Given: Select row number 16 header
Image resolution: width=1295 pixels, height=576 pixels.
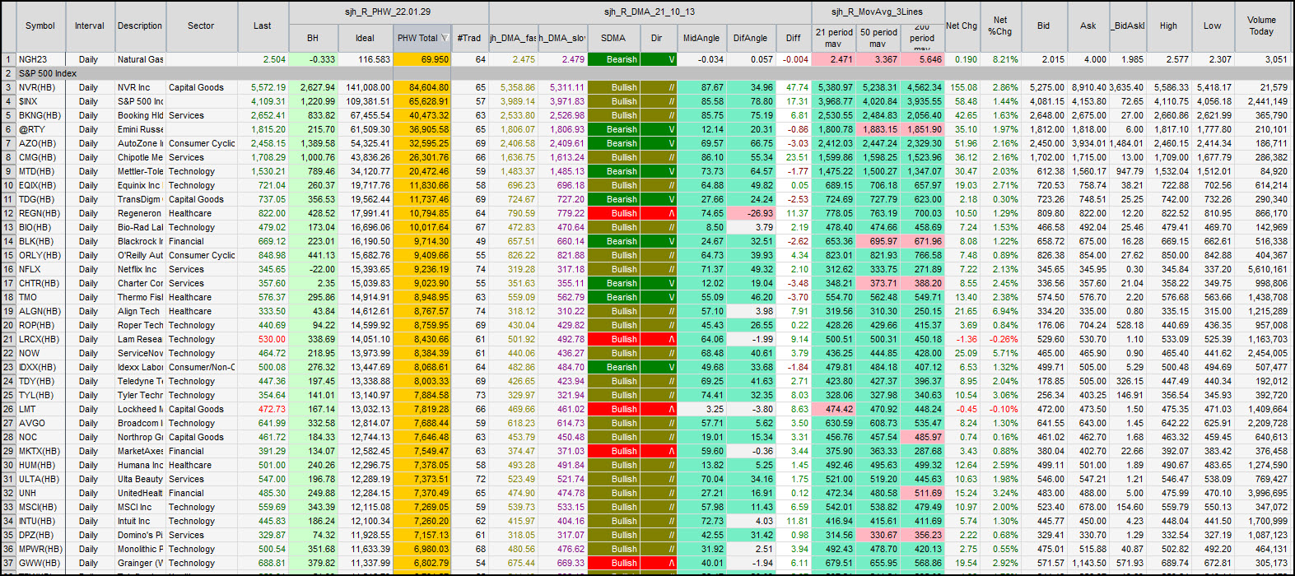Looking at the screenshot, I should pyautogui.click(x=8, y=269).
